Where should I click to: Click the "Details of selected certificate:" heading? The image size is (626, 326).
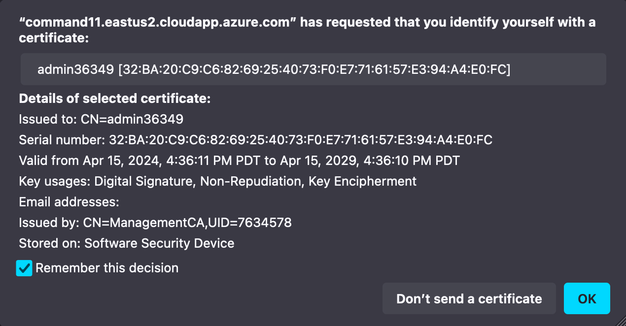coord(115,98)
